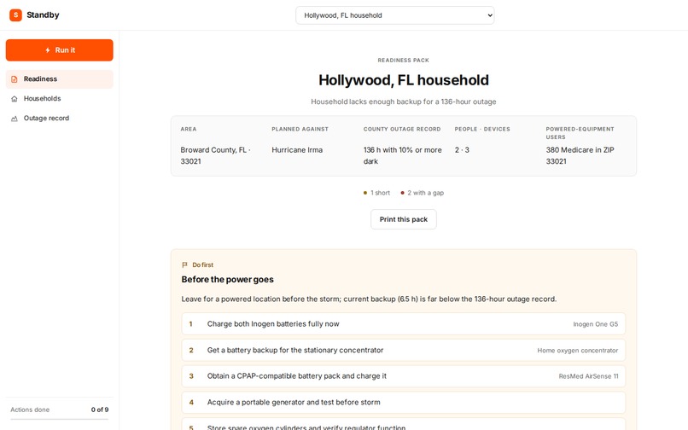Screen dimensions: 688x430
Task: Click the READINESS PACK label above heading
Action: click(x=403, y=60)
